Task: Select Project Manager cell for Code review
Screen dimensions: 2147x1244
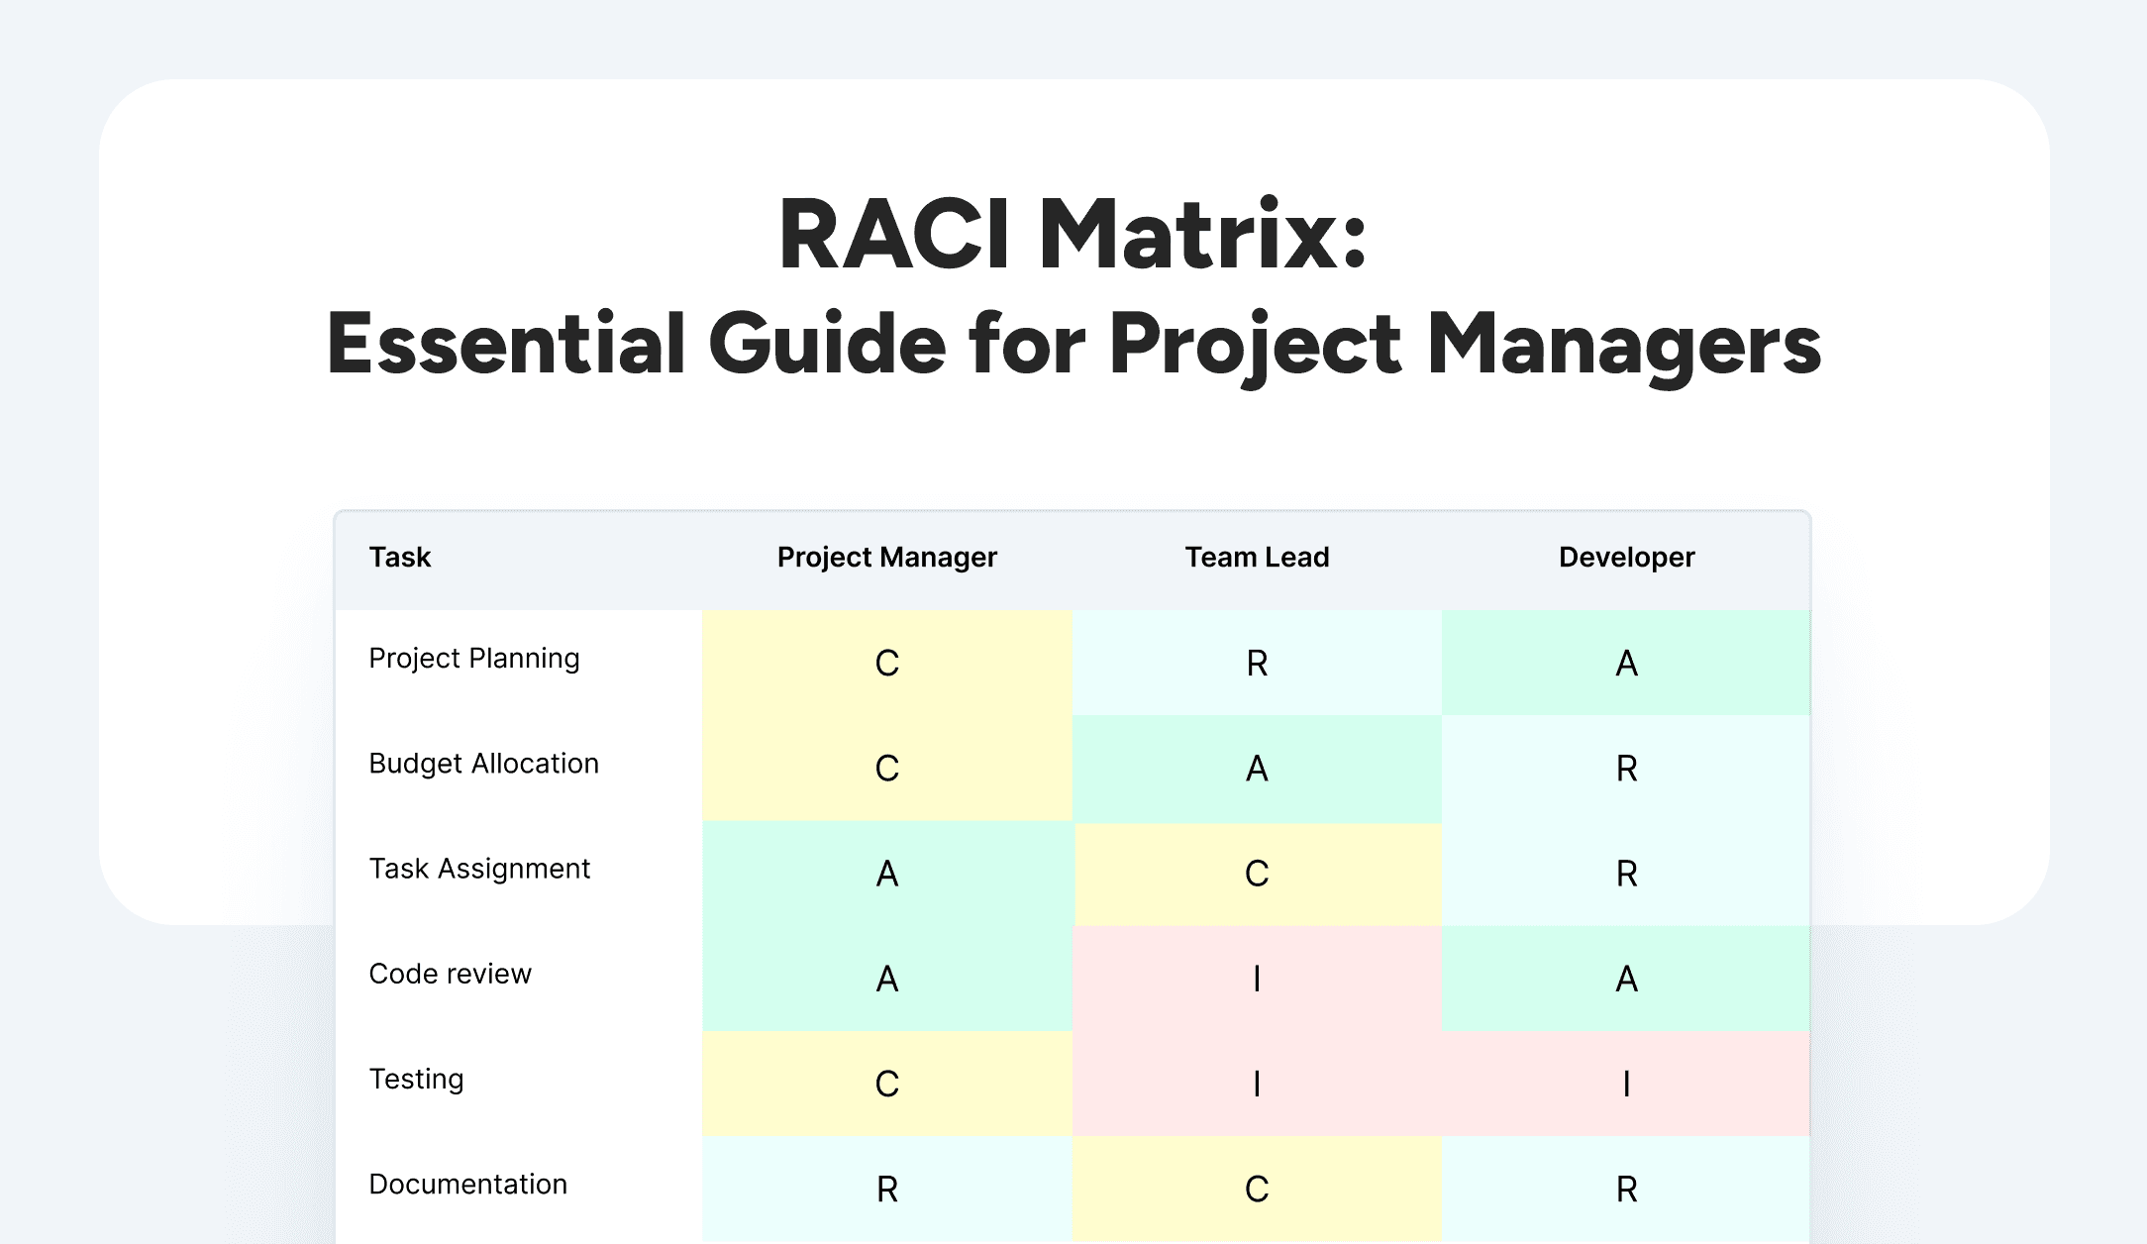Action: pyautogui.click(x=887, y=979)
